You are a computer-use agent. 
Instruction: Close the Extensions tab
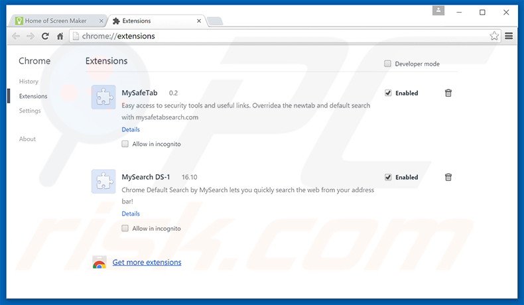199,21
